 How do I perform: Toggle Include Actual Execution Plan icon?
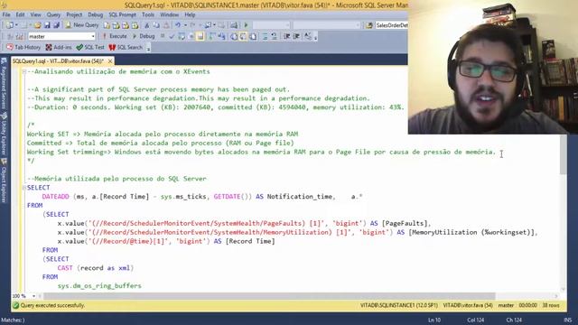pyautogui.click(x=212, y=36)
